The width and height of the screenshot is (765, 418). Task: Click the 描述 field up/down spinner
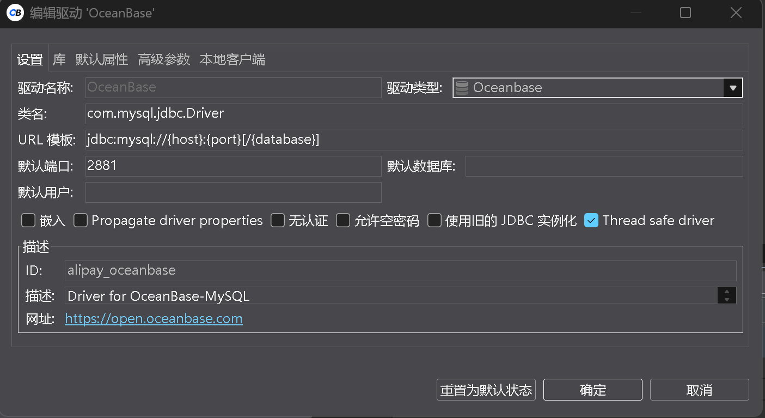coord(727,296)
